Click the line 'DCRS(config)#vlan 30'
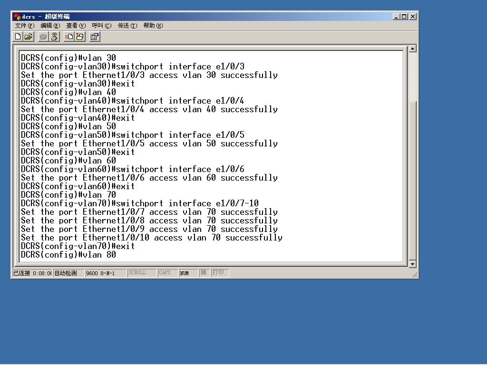 click(x=68, y=58)
